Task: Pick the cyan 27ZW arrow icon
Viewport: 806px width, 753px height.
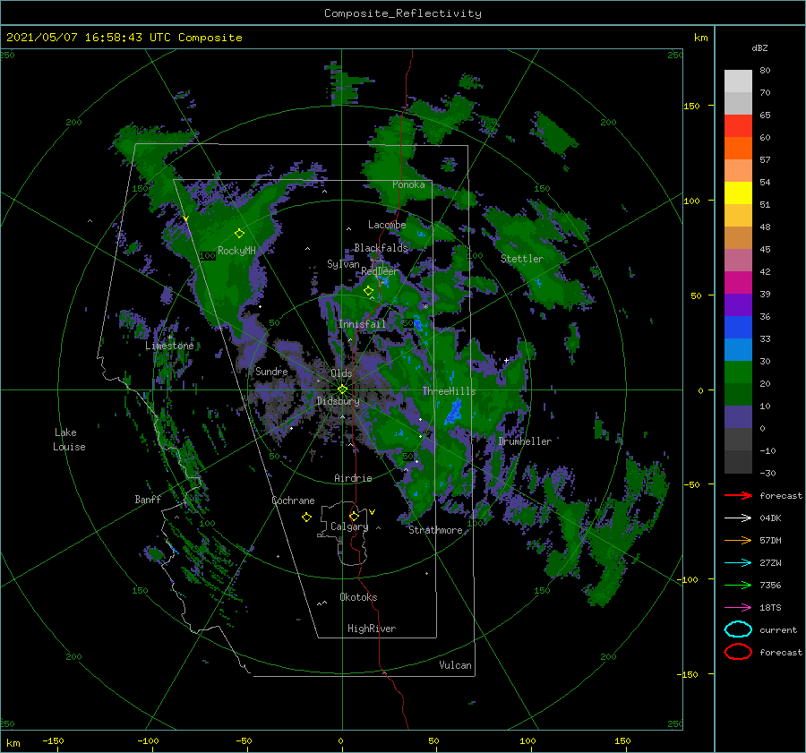Action: point(738,563)
